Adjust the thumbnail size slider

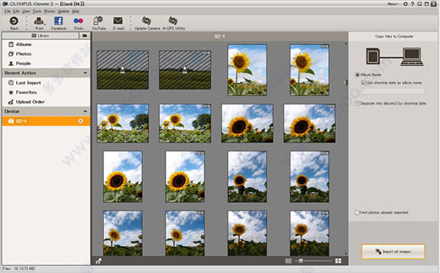tap(301, 261)
